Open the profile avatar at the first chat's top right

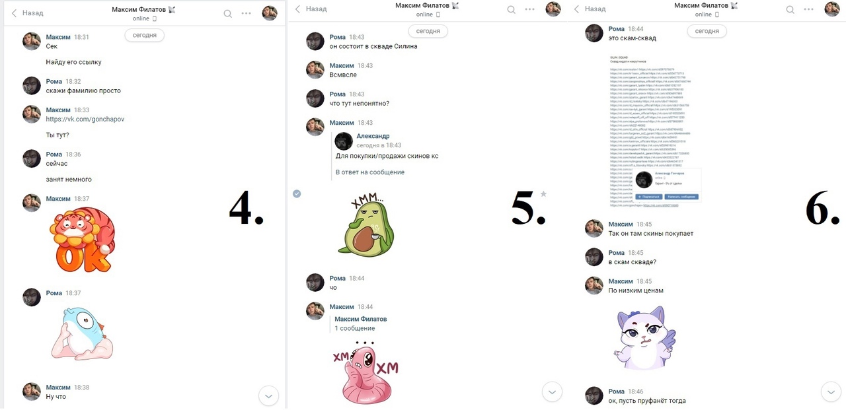pos(270,13)
